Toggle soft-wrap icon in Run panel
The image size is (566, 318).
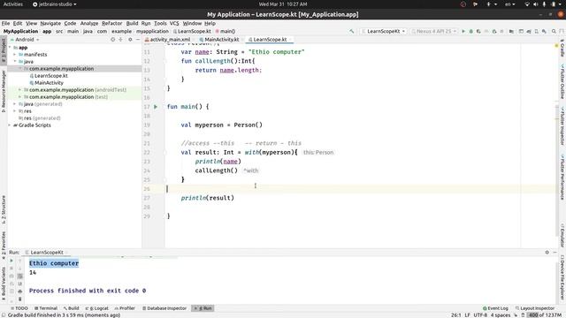[19, 276]
